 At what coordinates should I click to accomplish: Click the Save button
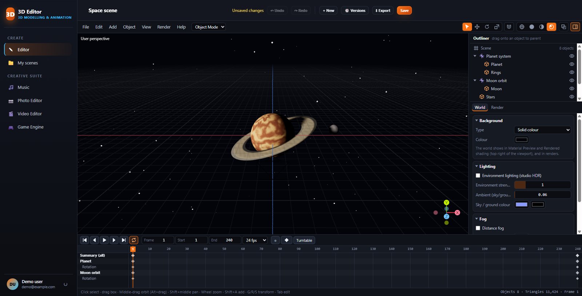pos(404,11)
